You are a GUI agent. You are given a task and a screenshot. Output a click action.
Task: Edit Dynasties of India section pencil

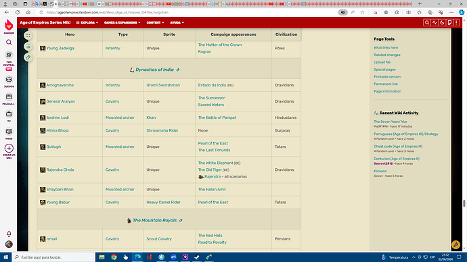pos(178,70)
